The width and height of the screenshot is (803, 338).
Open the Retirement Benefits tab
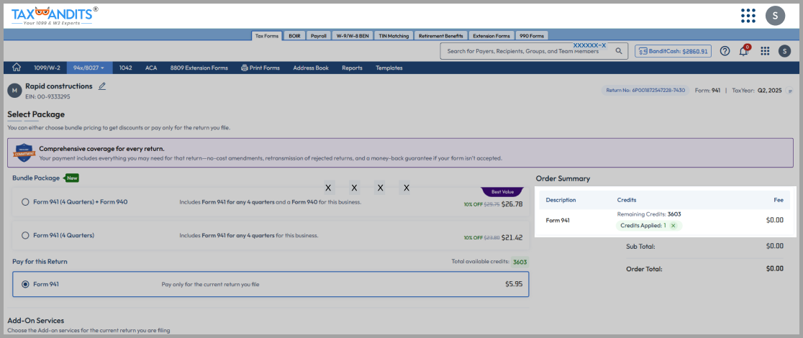pos(440,36)
